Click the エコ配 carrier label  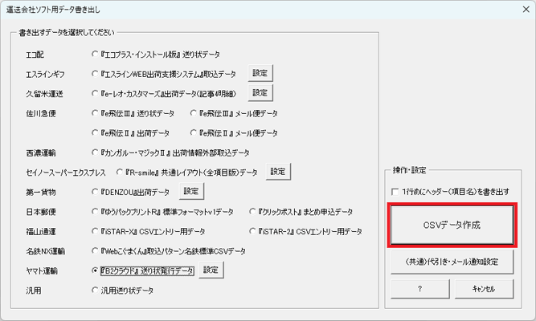coord(35,55)
